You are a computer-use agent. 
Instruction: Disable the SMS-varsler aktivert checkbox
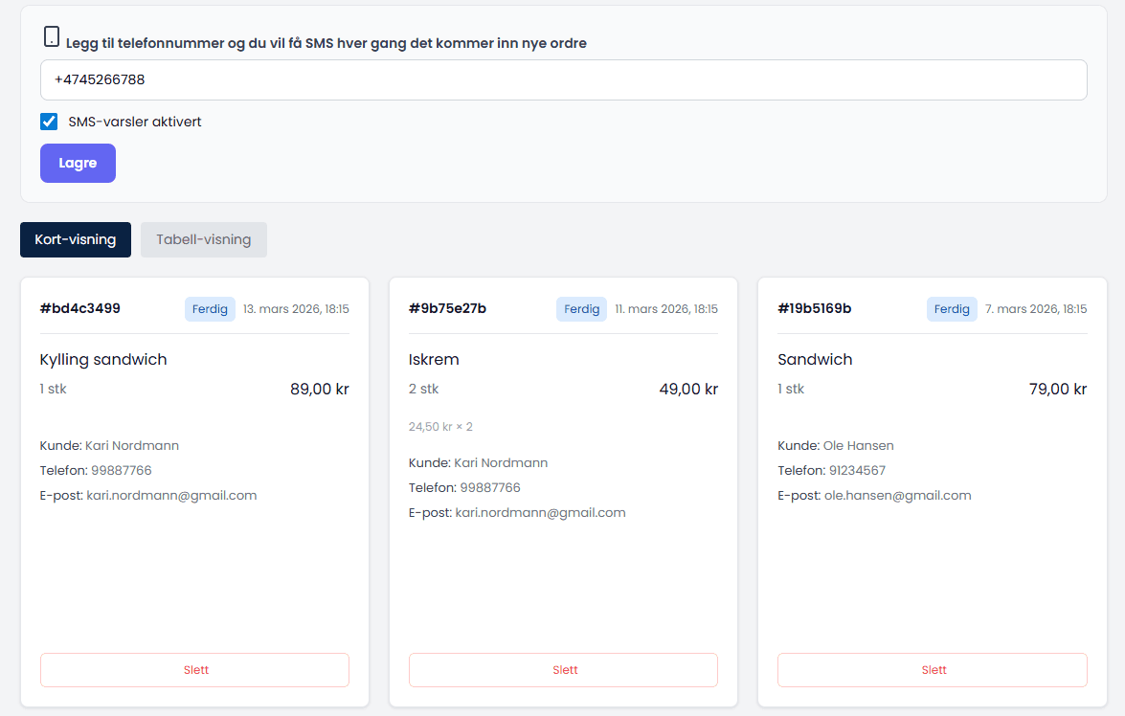[x=49, y=122]
